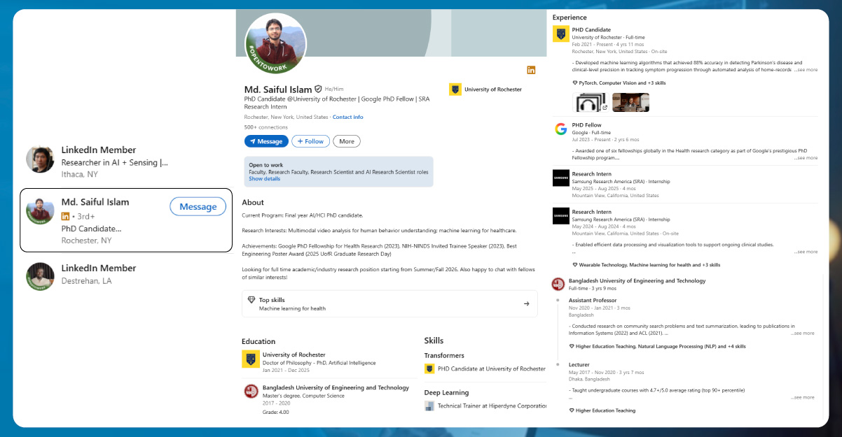Open the second media thumbnail under PHD Candidate
This screenshot has width=842, height=437.
point(630,103)
